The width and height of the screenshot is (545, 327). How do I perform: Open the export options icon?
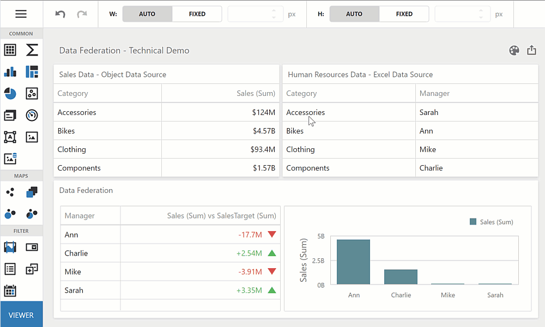tap(531, 50)
